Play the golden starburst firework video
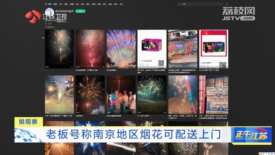Image resolution: width=275 pixels, height=155 pixels. click(x=90, y=94)
